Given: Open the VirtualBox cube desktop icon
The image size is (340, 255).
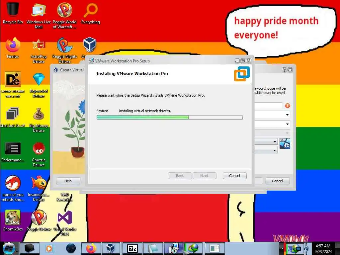Looking at the screenshot, I should click(89, 45).
